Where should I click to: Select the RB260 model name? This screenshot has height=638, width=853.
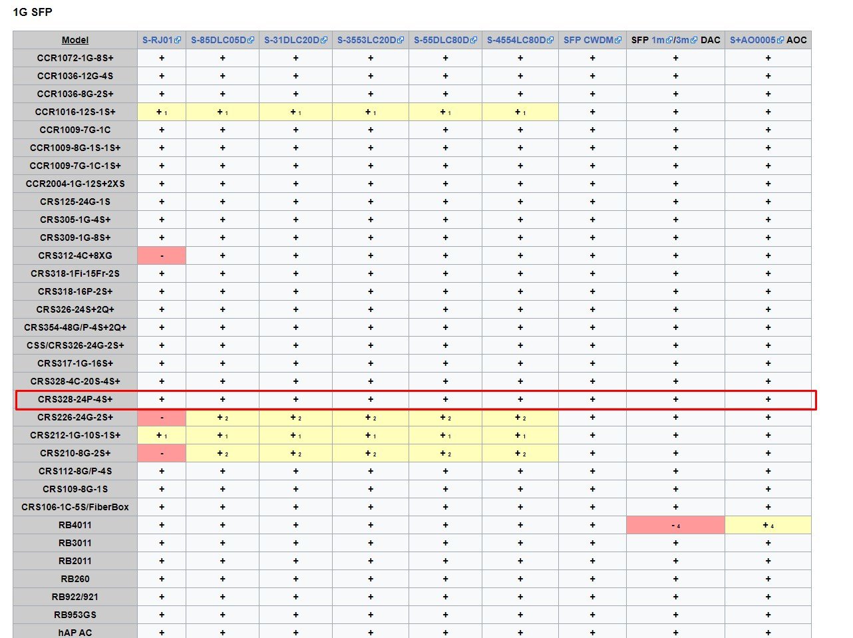click(75, 579)
